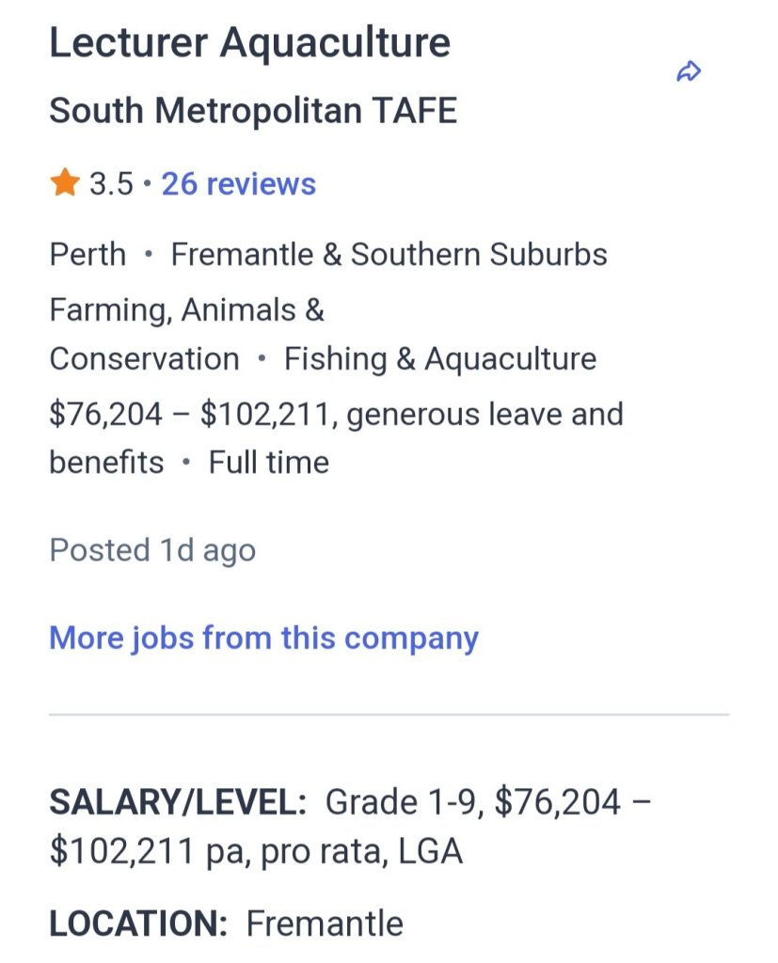Click the Full time work type
Screen dimensions: 778x963
[x=269, y=463]
